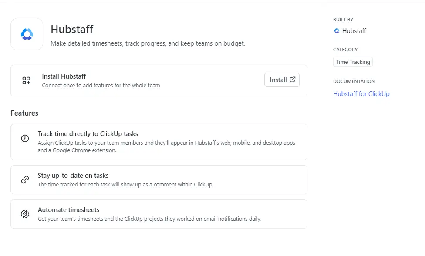Viewport: 425px width, 256px height.
Task: Open the Track time directly to ClickUp tasks card
Action: (159, 142)
